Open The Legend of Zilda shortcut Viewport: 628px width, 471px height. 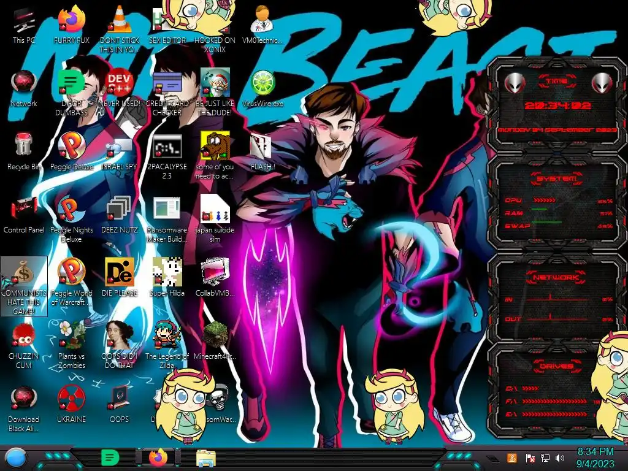[x=167, y=345]
